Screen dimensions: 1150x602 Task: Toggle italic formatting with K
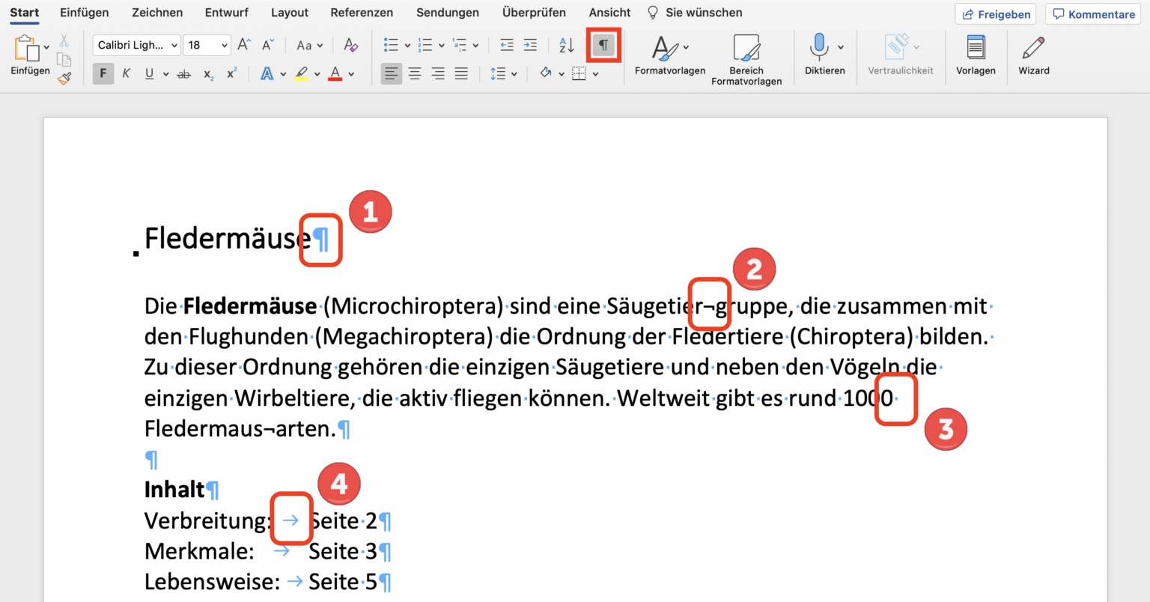coord(126,73)
